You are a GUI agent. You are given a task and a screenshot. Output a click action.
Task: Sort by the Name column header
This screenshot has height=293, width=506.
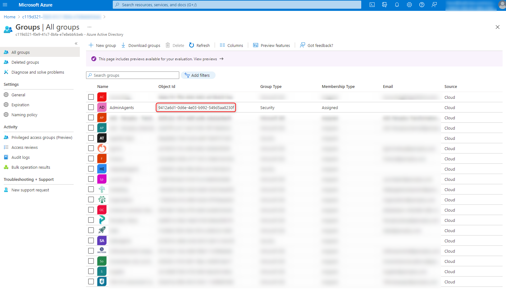pos(103,87)
